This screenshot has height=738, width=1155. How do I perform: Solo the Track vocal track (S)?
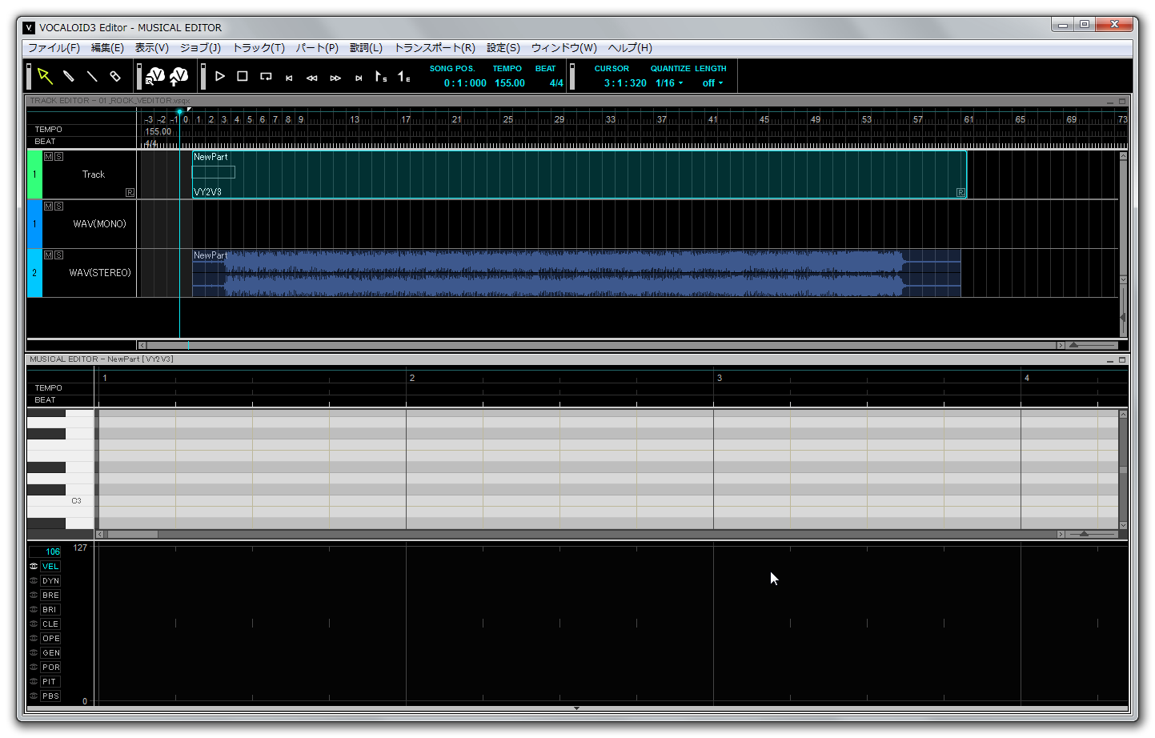58,157
